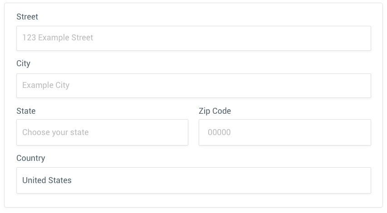Click the "City" field label
387x213 pixels.
point(23,63)
